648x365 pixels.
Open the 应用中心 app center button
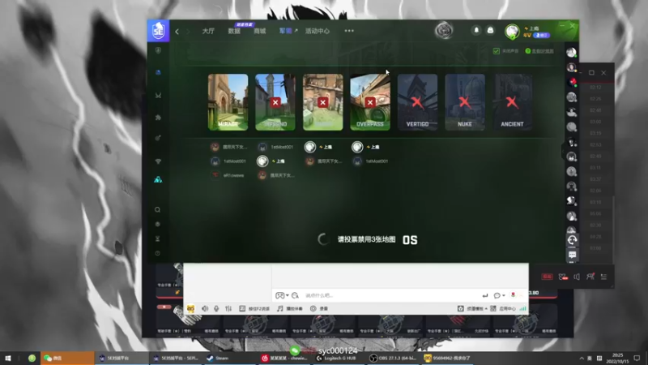tap(503, 309)
